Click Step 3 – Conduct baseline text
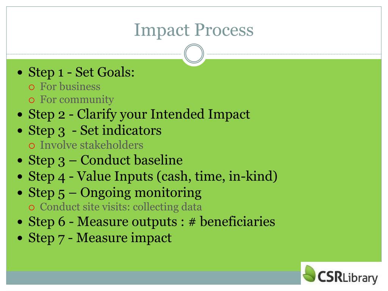 click(105, 160)
